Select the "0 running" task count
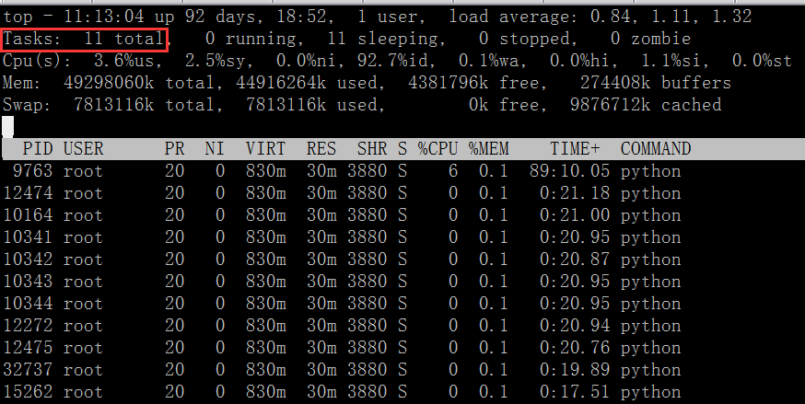The height and width of the screenshot is (404, 805). (251, 39)
